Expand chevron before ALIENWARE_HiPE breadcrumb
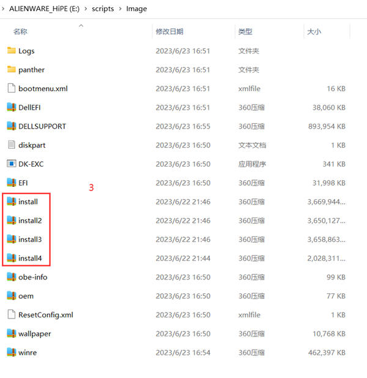 [x=3, y=9]
